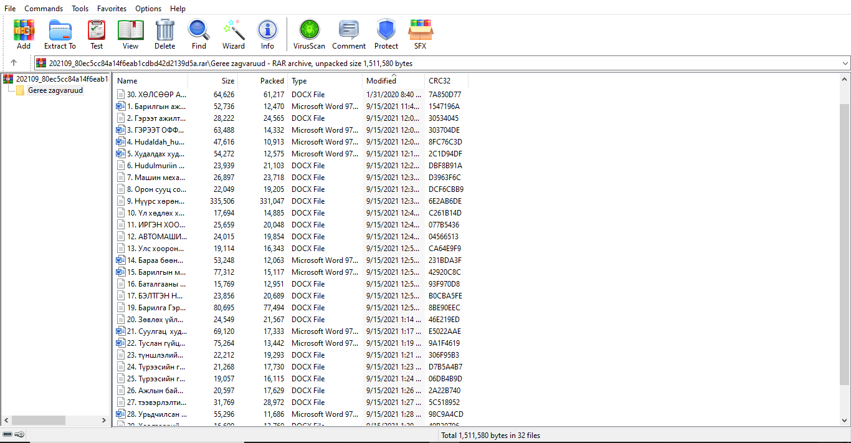Select Geree zagvaruud folder in tree
Screen dimensions: 851x443
pyautogui.click(x=55, y=90)
